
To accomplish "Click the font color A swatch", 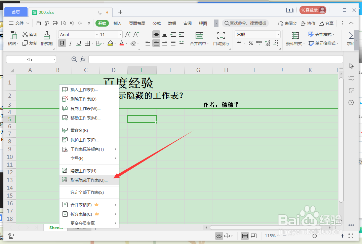I will (x=122, y=43).
